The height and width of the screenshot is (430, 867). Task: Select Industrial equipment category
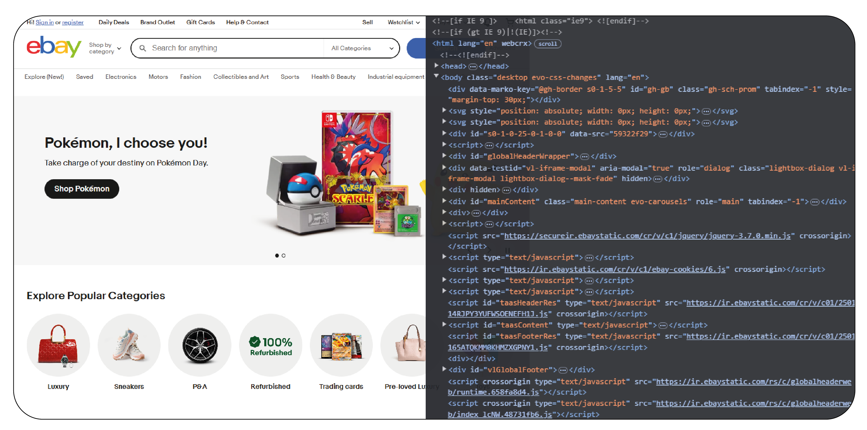coord(396,77)
